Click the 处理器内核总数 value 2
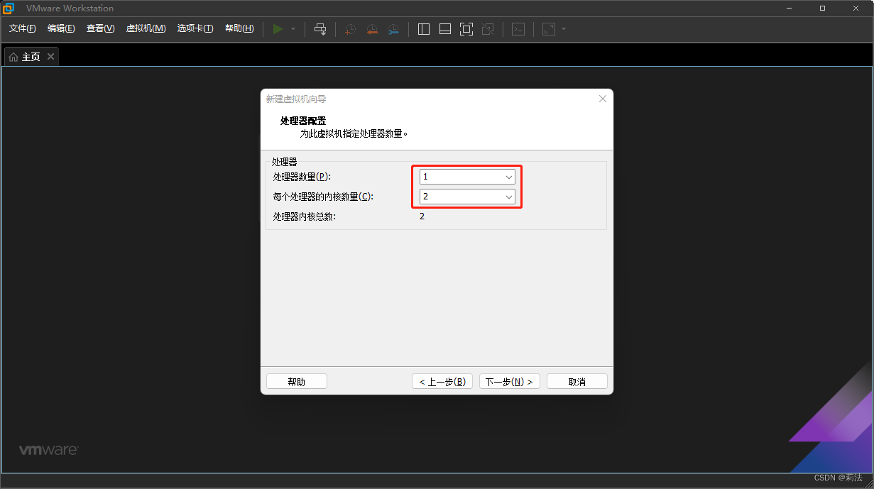Screen dimensions: 874x489 click(x=422, y=216)
